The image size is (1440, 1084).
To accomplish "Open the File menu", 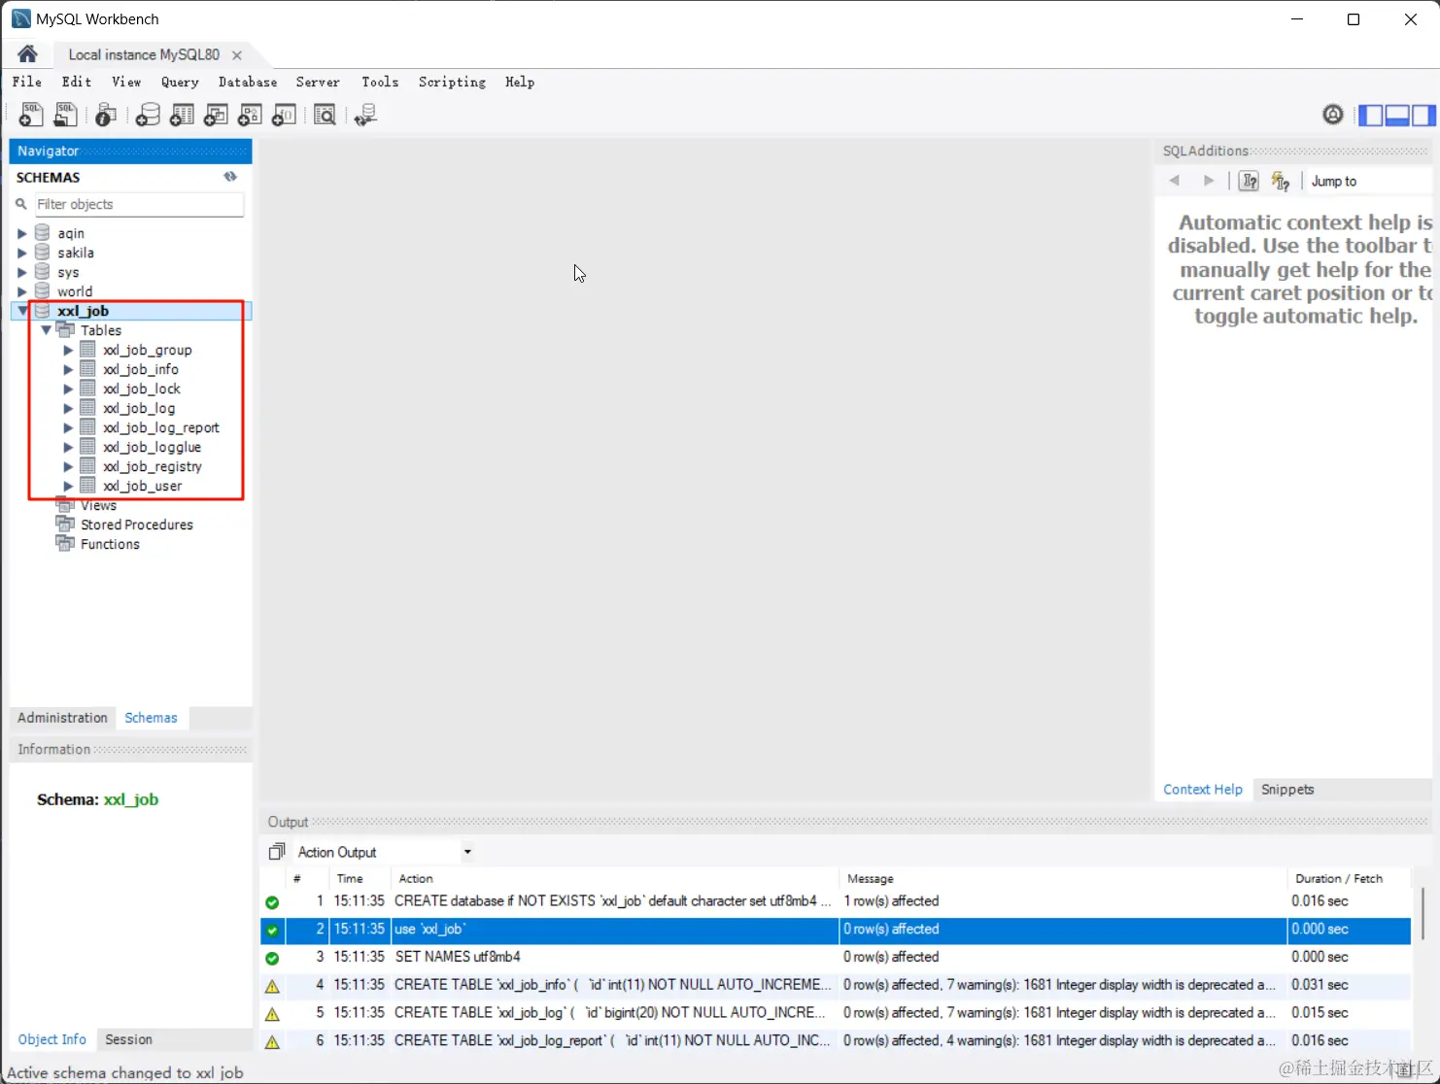I will coord(27,82).
